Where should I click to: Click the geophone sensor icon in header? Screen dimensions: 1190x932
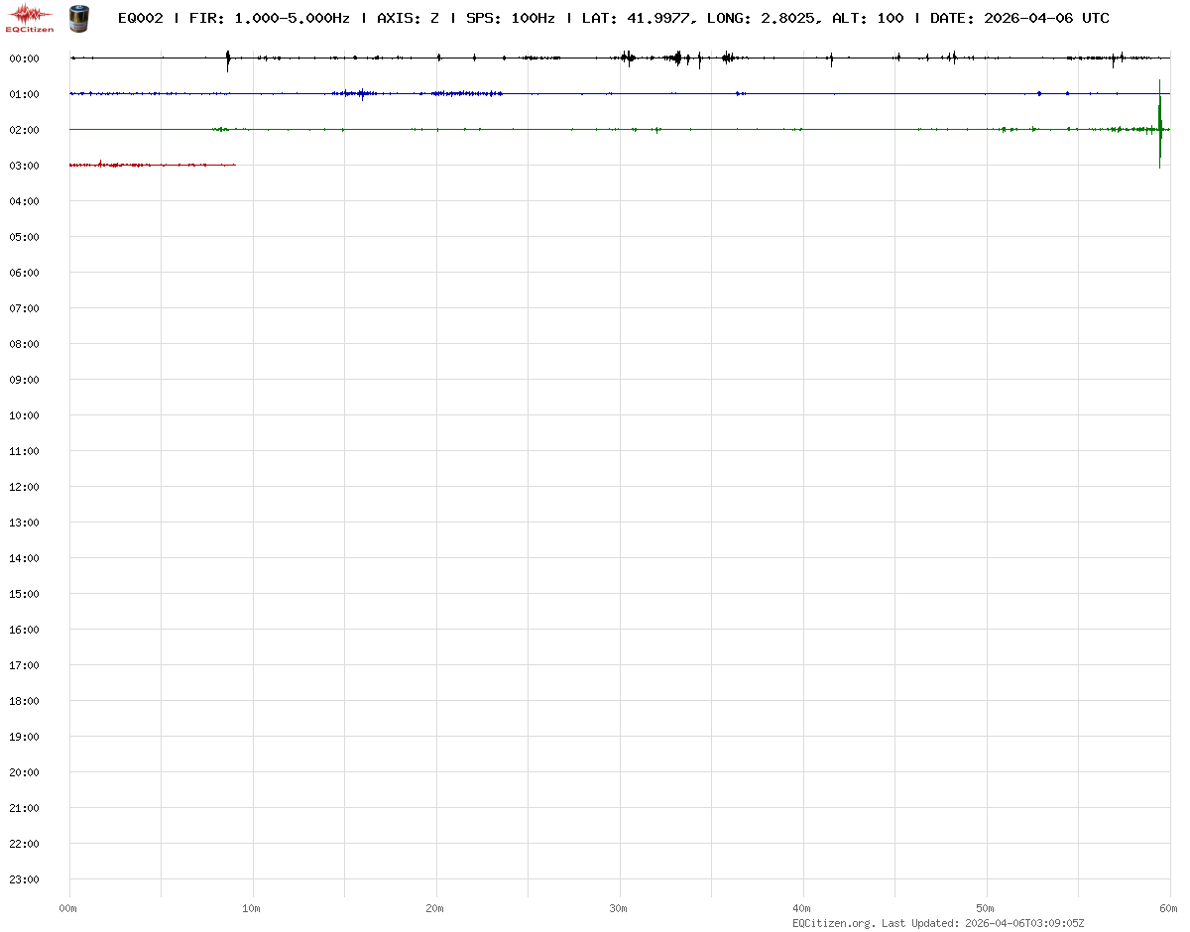pos(77,17)
